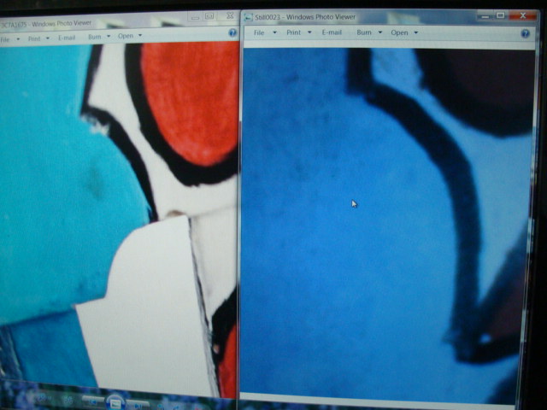Open the File menu in left window
This screenshot has height=410, width=547.
[9, 38]
